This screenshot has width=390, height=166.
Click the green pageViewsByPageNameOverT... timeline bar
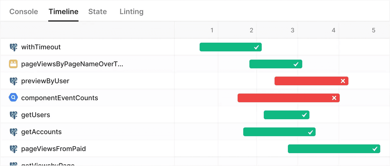tap(276, 64)
